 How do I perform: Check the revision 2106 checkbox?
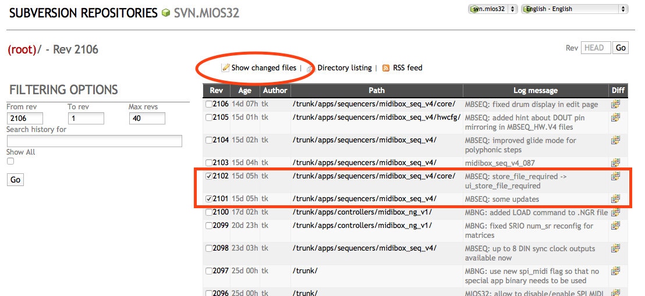[208, 105]
